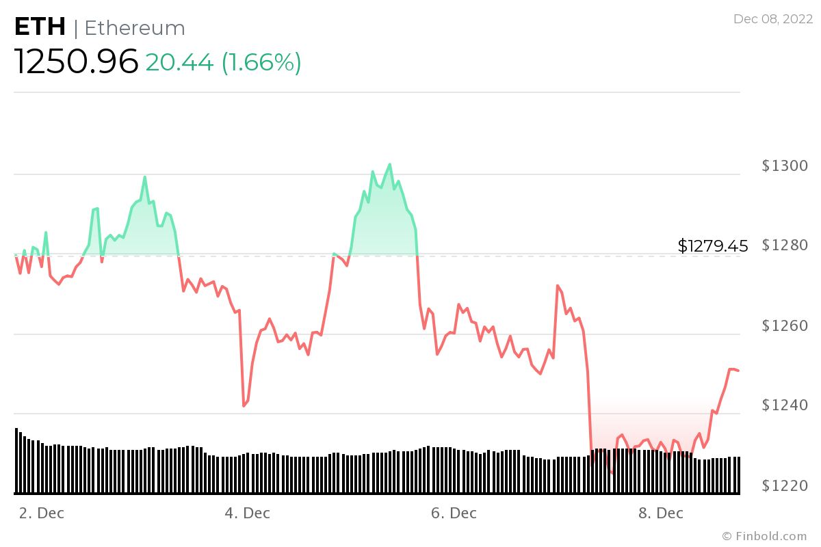Click the $1260 y-axis label
Viewport: 821px width, 547px height.
[x=785, y=326]
